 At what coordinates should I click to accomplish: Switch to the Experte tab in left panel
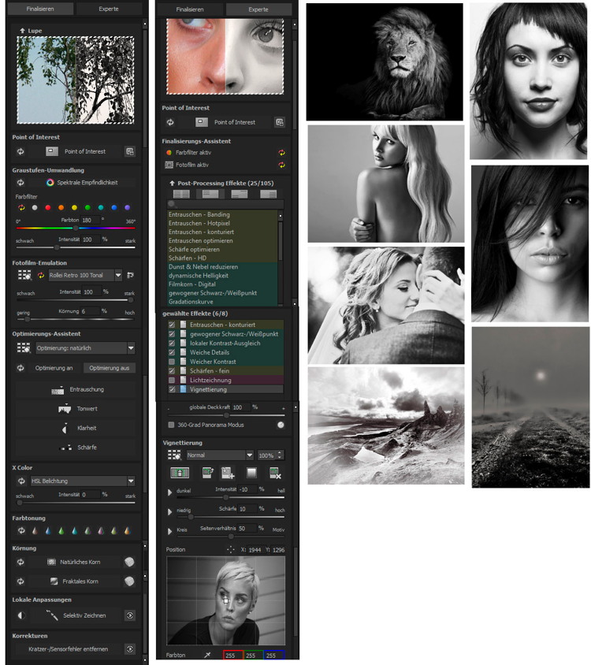pos(110,9)
